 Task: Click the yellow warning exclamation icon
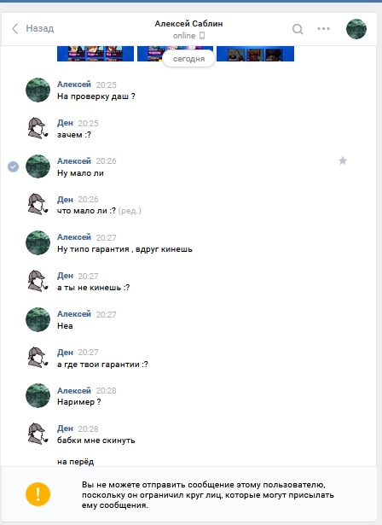38,494
